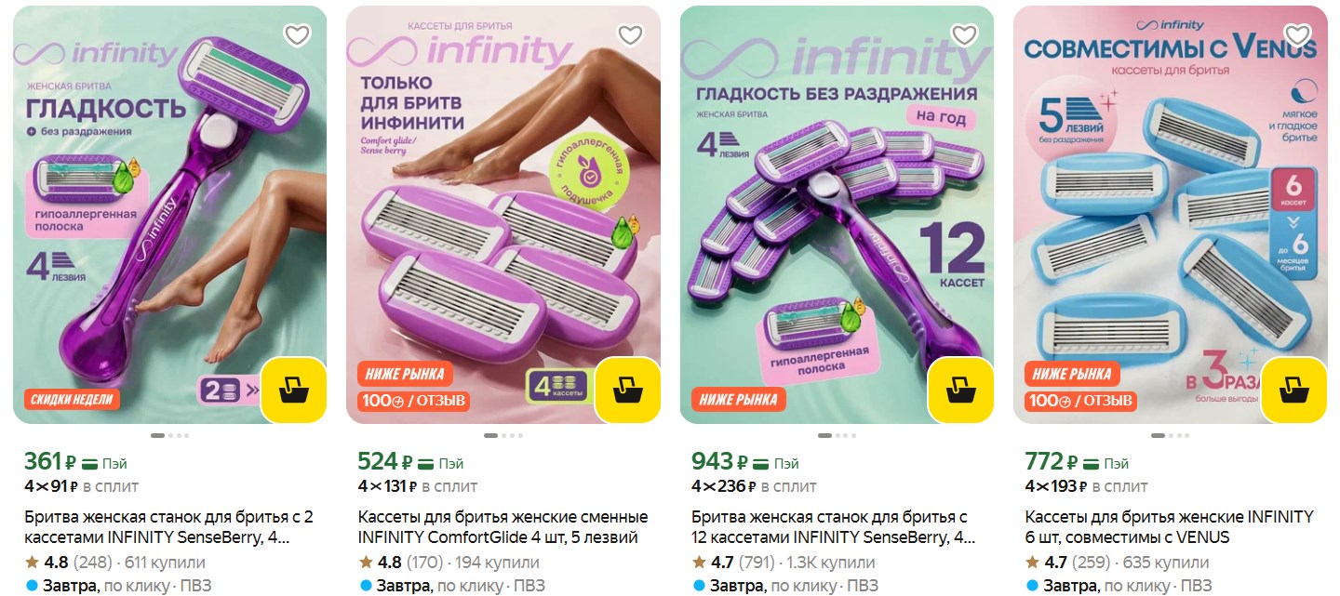Open the razor with 12 cassettes title link
Screen dimensions: 1340x596
(834, 527)
